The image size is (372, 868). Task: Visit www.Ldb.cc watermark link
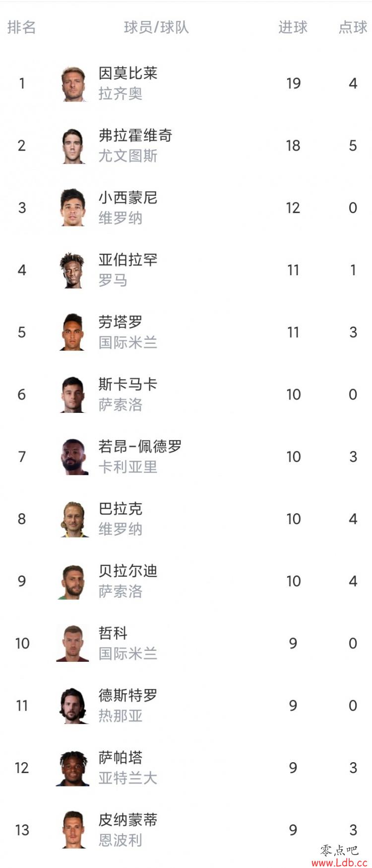tap(340, 862)
